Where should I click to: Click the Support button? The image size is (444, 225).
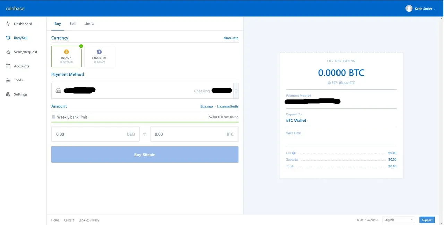pos(427,220)
